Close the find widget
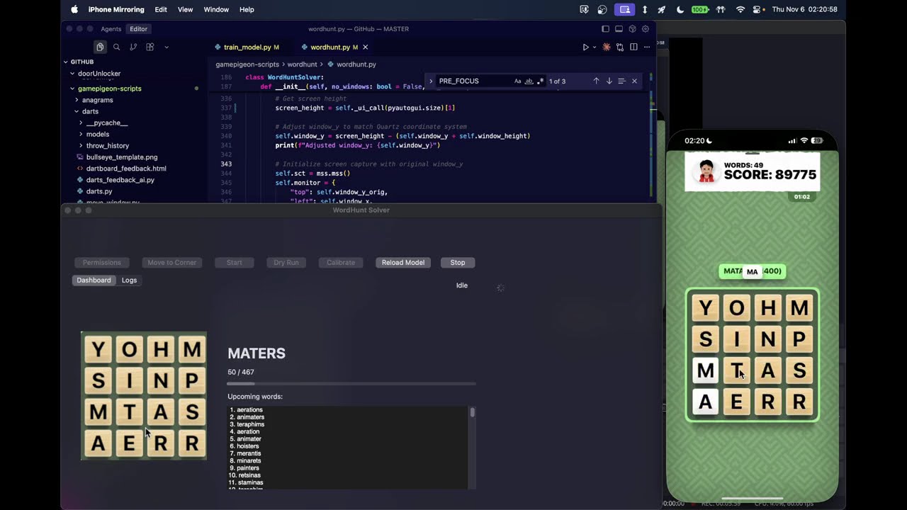The width and height of the screenshot is (907, 510). [634, 81]
